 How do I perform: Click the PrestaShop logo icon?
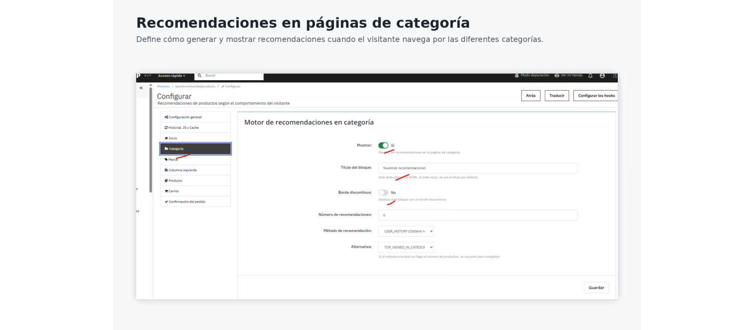138,75
